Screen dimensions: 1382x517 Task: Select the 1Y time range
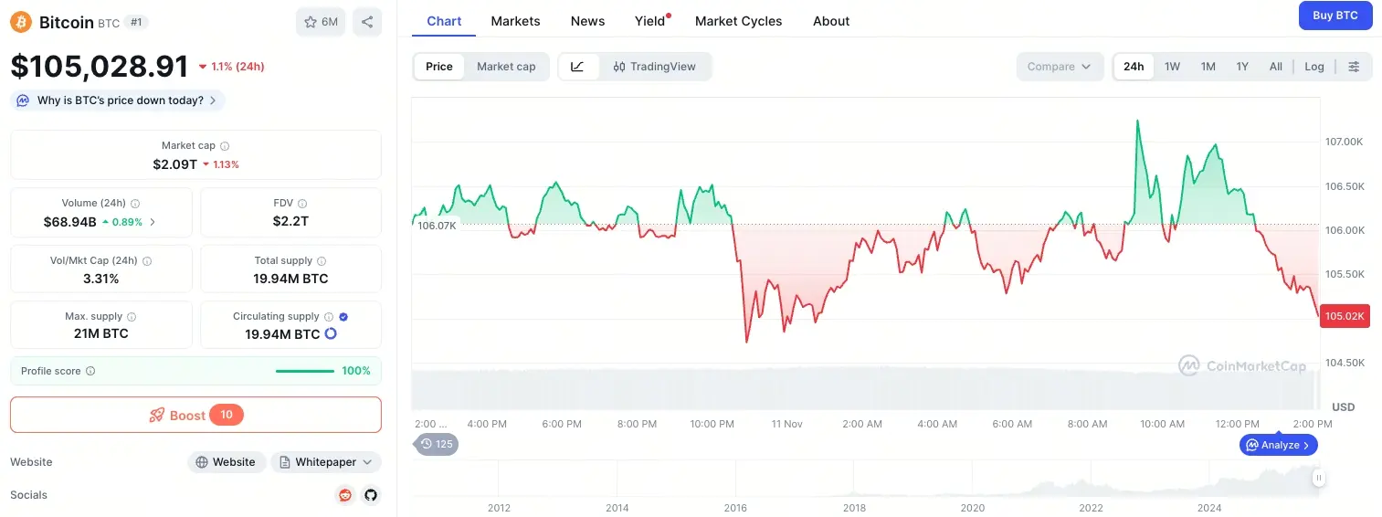pyautogui.click(x=1242, y=67)
